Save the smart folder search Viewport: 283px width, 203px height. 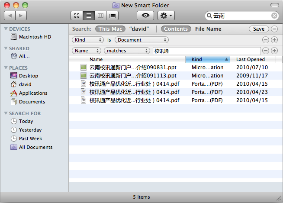pyautogui.click(x=258, y=29)
